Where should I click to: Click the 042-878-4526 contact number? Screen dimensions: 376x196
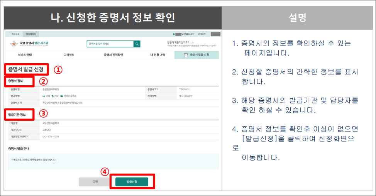pyautogui.click(x=51, y=136)
